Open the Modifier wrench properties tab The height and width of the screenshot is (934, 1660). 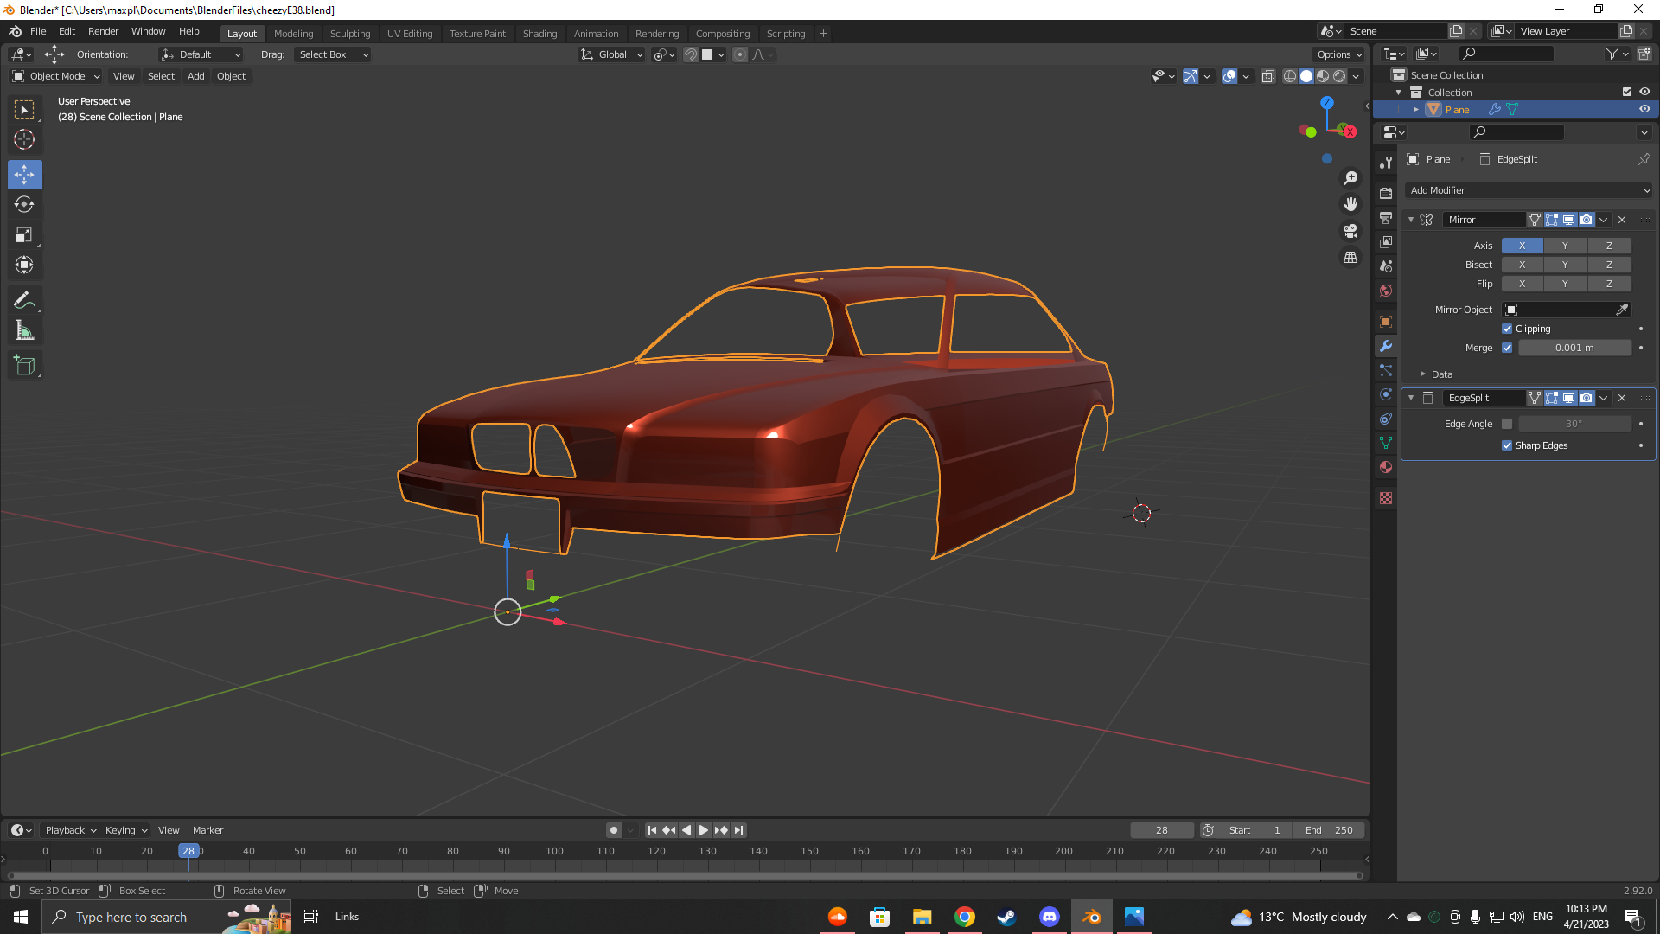coord(1386,346)
